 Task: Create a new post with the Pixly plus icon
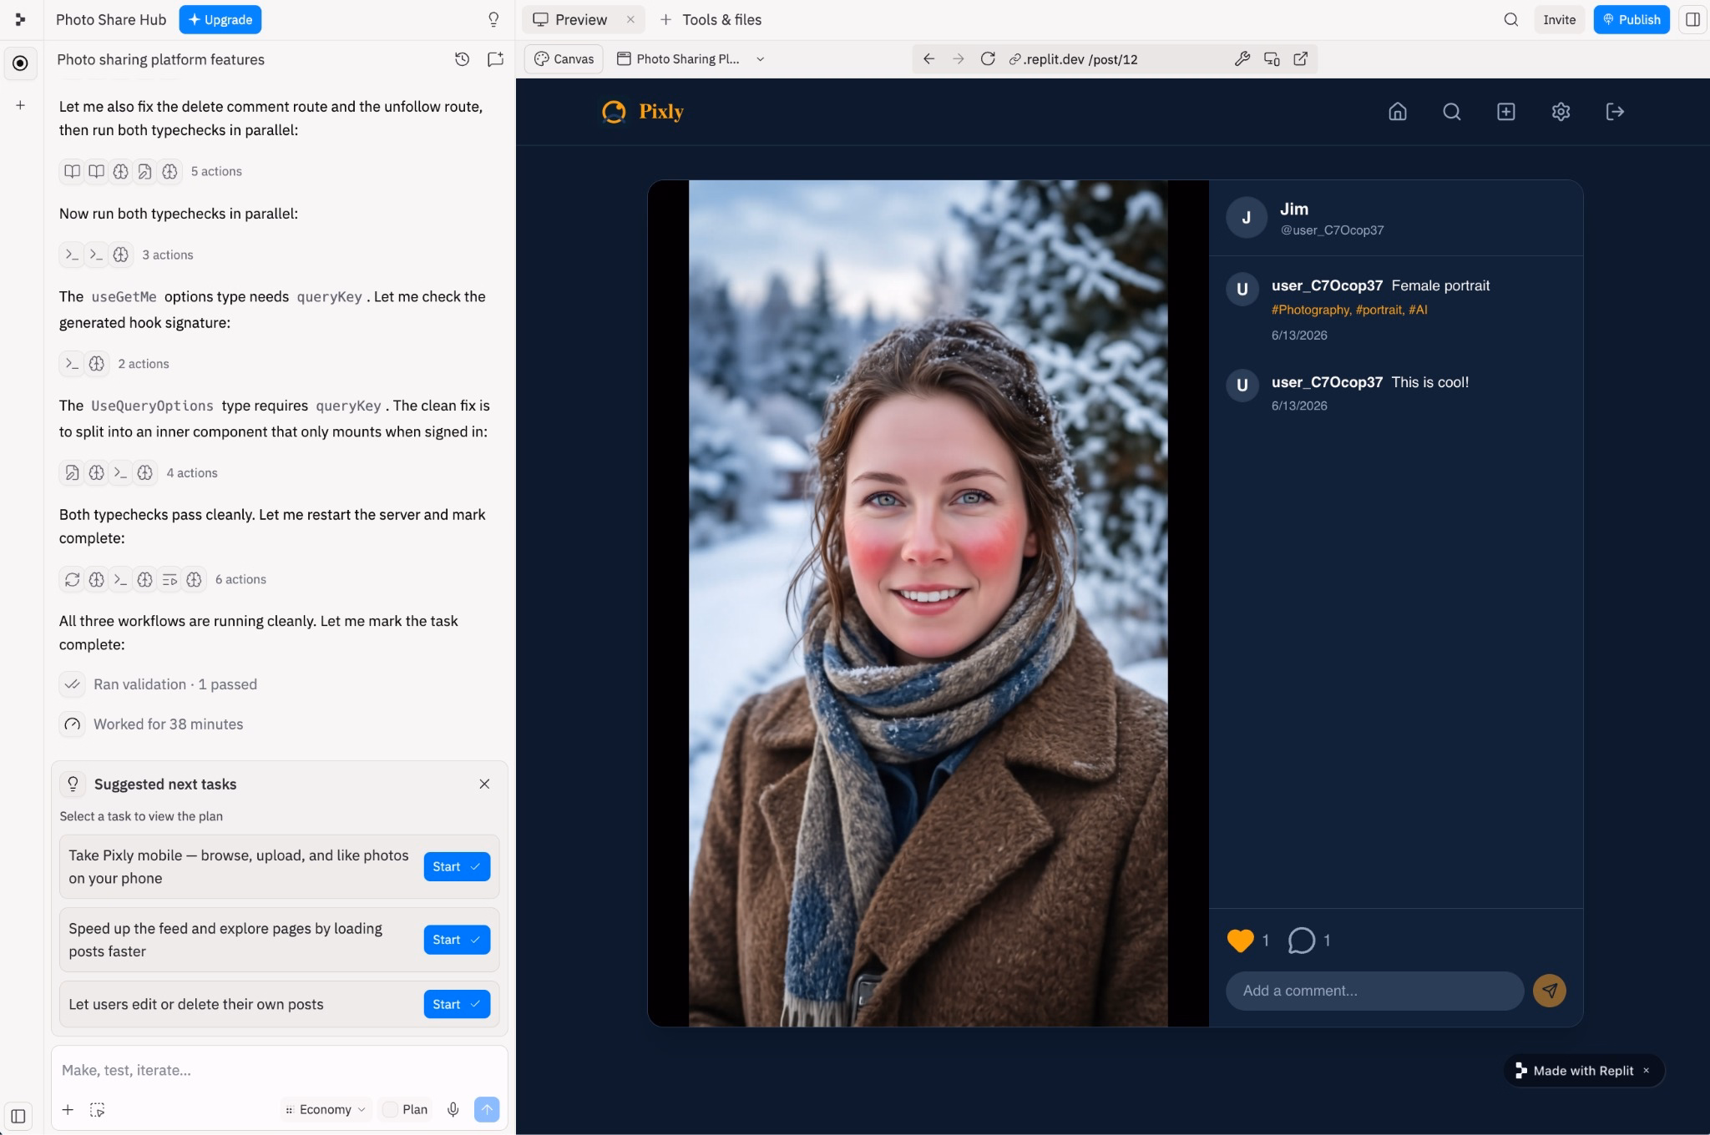(x=1506, y=112)
